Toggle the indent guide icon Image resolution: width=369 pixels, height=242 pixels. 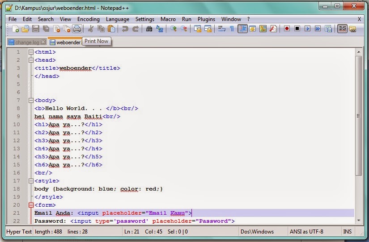242,29
